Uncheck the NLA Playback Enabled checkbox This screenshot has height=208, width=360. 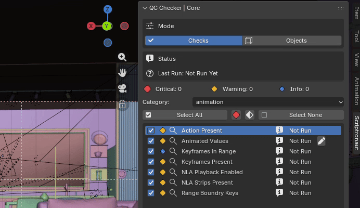(151, 172)
